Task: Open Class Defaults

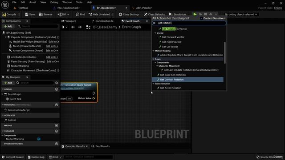Action: click(x=155, y=14)
